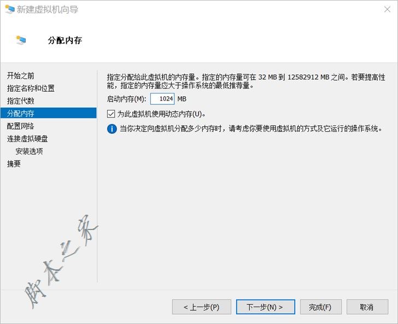Close the 新建虚拟机向导 window
This screenshot has height=324, width=398.
[387, 9]
